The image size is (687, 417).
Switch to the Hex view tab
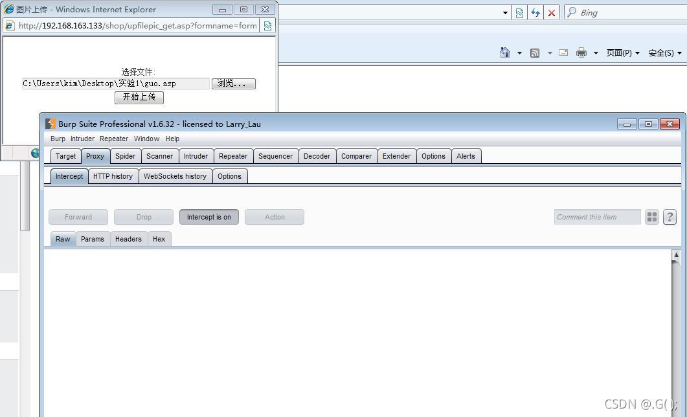tap(159, 239)
